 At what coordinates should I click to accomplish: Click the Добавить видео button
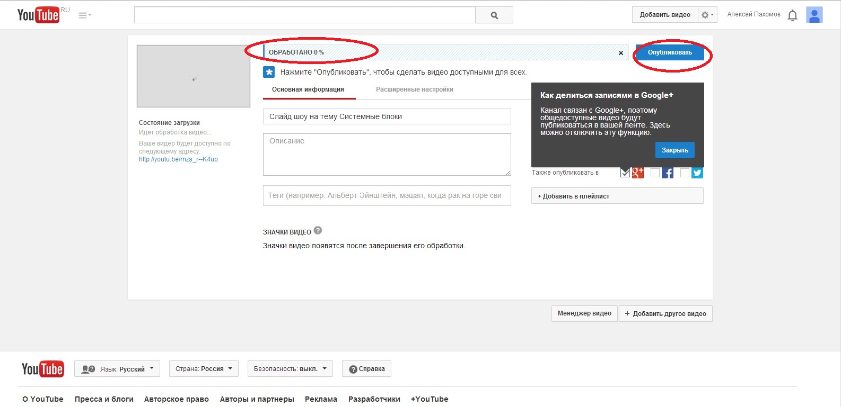pyautogui.click(x=665, y=15)
